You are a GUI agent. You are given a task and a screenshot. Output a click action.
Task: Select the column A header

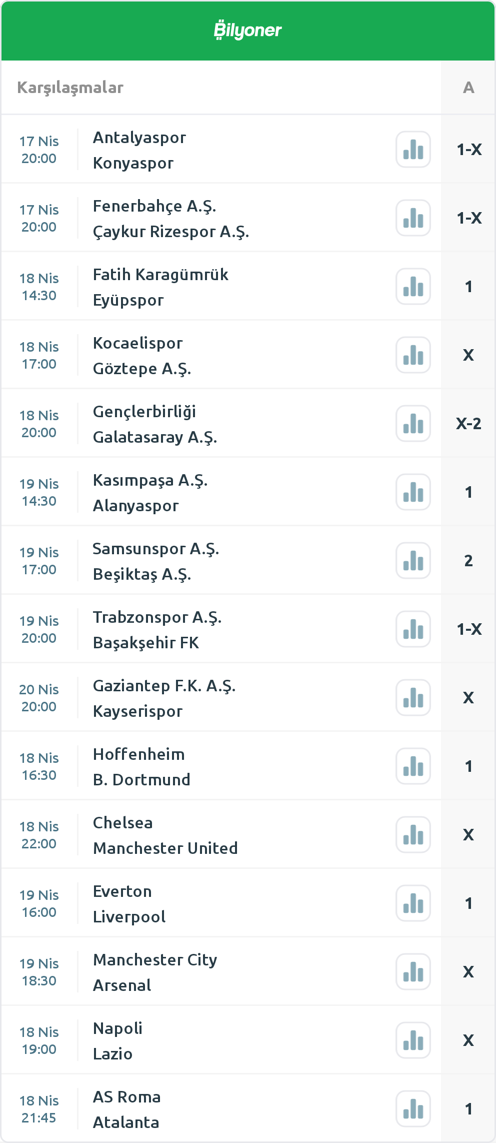[468, 88]
